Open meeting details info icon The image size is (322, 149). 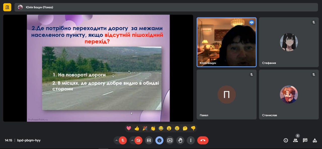(286, 140)
